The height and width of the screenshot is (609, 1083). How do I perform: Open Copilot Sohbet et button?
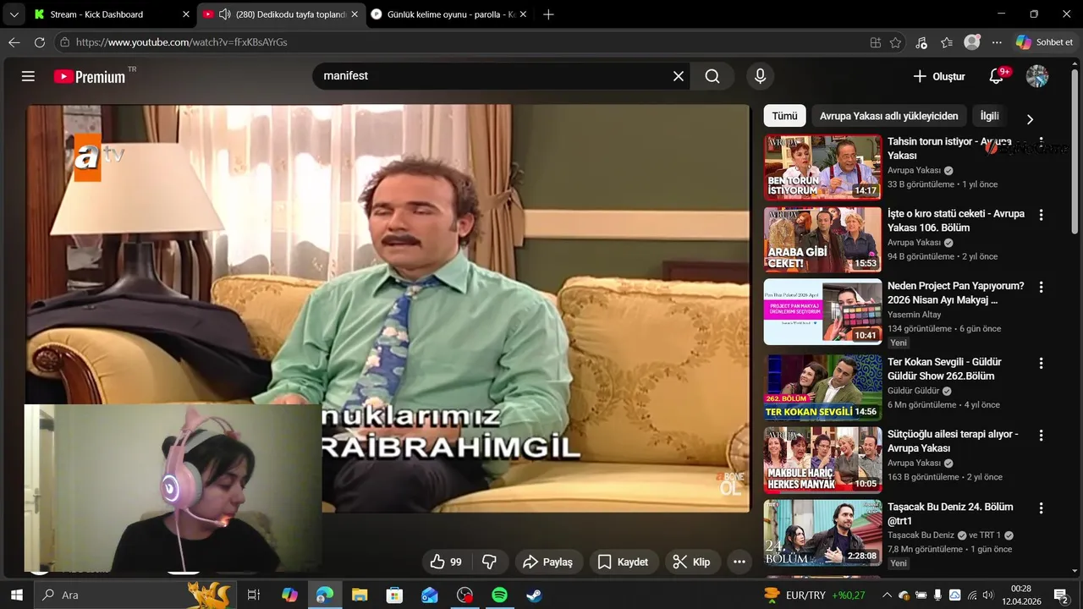coord(1045,42)
